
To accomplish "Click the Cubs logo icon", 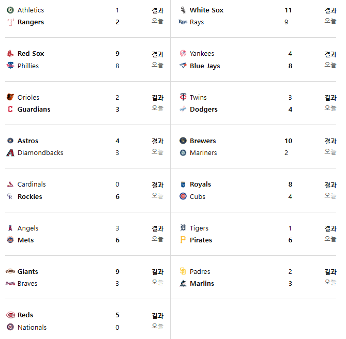I will point(183,196).
